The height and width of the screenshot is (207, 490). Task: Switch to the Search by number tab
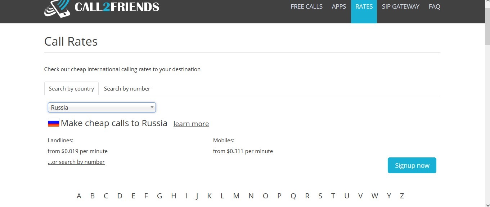point(127,88)
